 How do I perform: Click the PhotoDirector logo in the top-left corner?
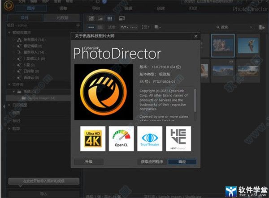8,5
